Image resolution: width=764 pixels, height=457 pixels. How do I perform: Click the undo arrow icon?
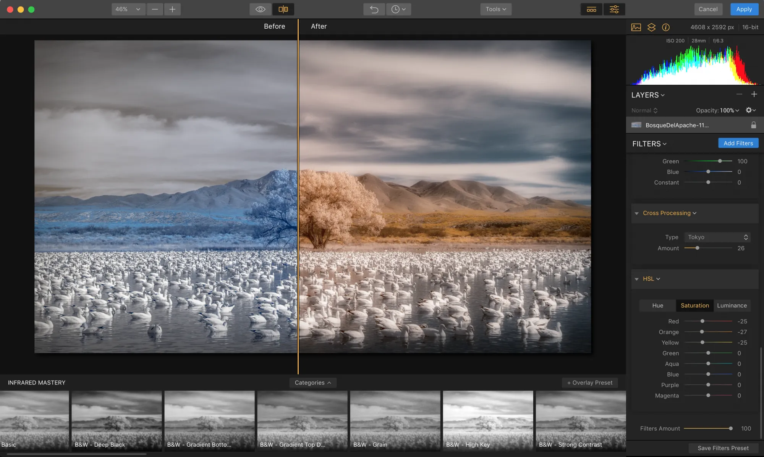coord(374,9)
